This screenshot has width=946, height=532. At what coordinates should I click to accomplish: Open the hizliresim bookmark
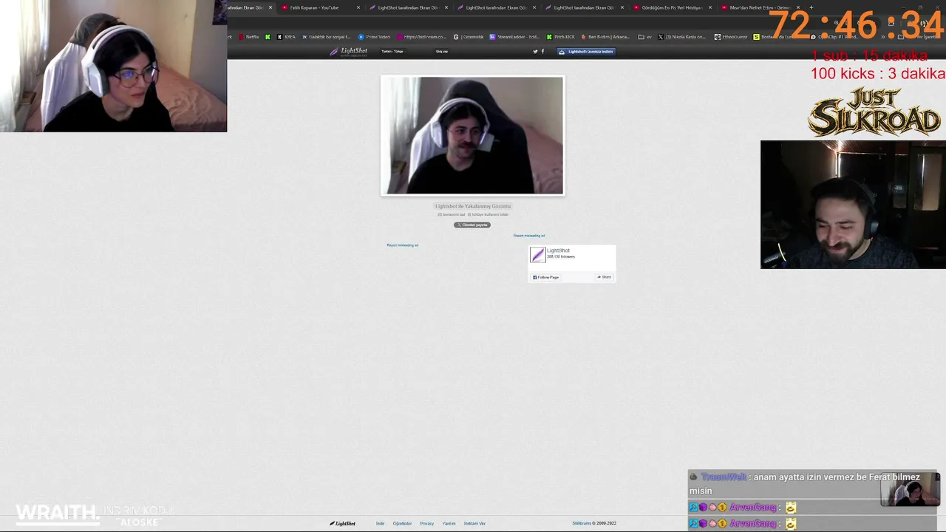(x=421, y=37)
